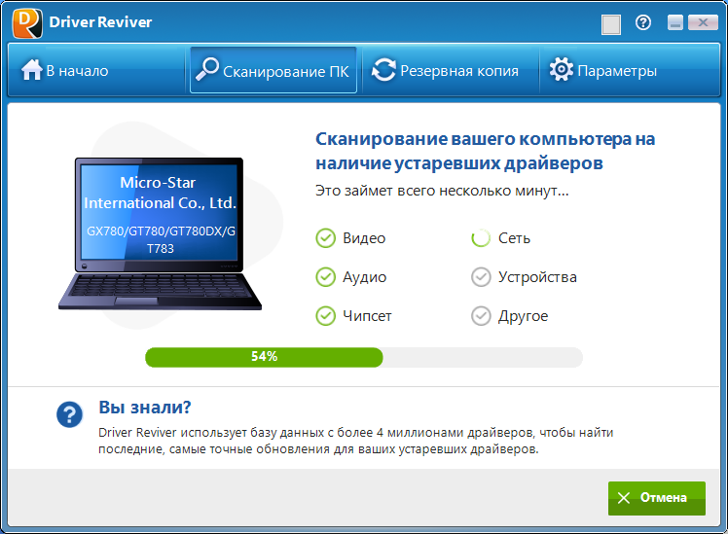Open the help question mark icon in title bar
The height and width of the screenshot is (534, 728).
(x=643, y=22)
